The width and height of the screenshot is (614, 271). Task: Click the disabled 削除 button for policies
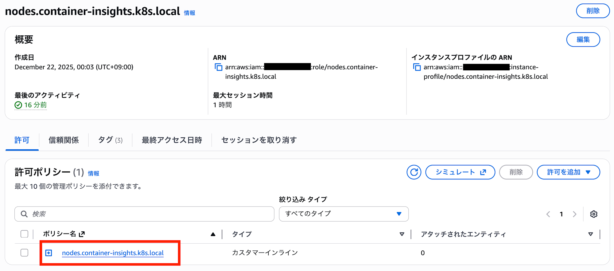[x=516, y=172]
